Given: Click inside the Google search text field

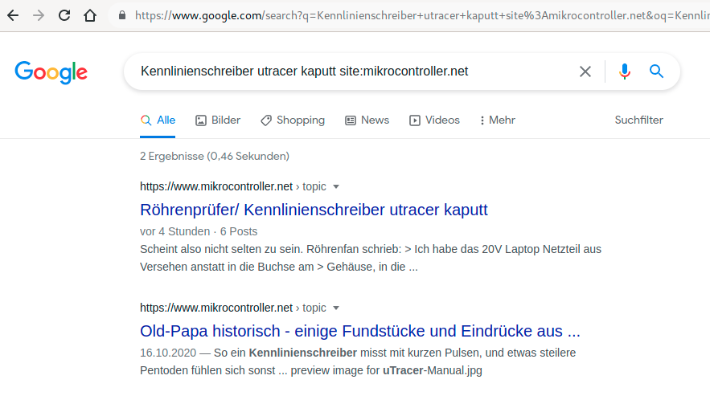Looking at the screenshot, I should coord(353,71).
